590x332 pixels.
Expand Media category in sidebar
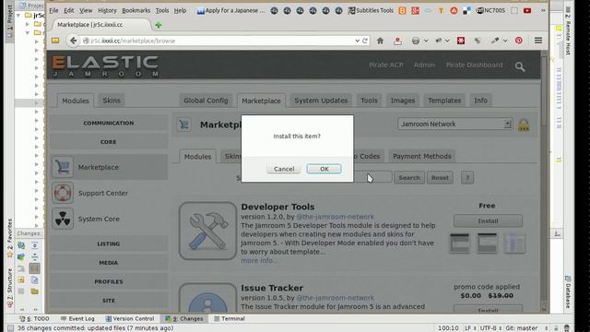(x=109, y=263)
